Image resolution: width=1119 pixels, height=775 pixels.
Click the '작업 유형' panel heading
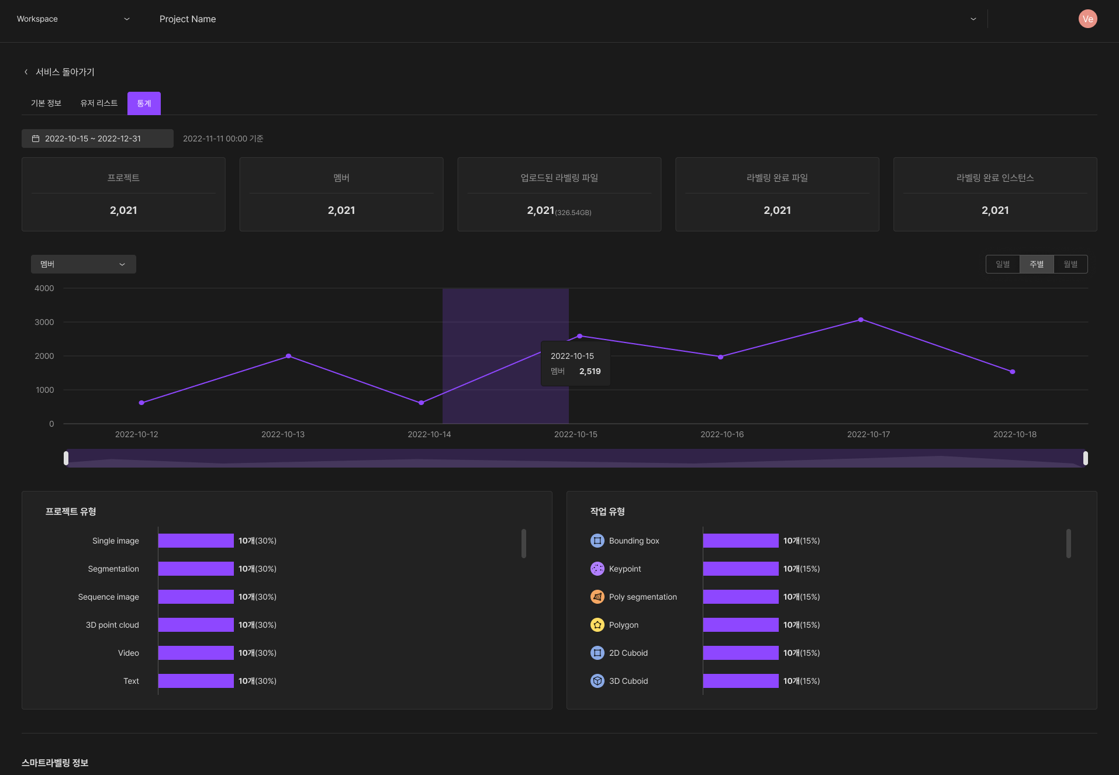pos(607,511)
